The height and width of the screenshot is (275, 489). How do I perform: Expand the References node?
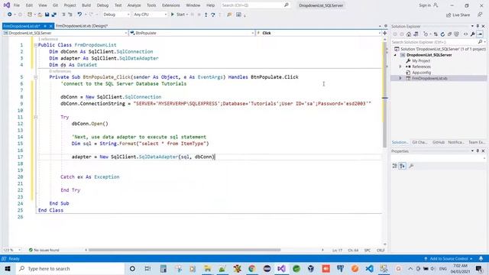pyautogui.click(x=400, y=66)
